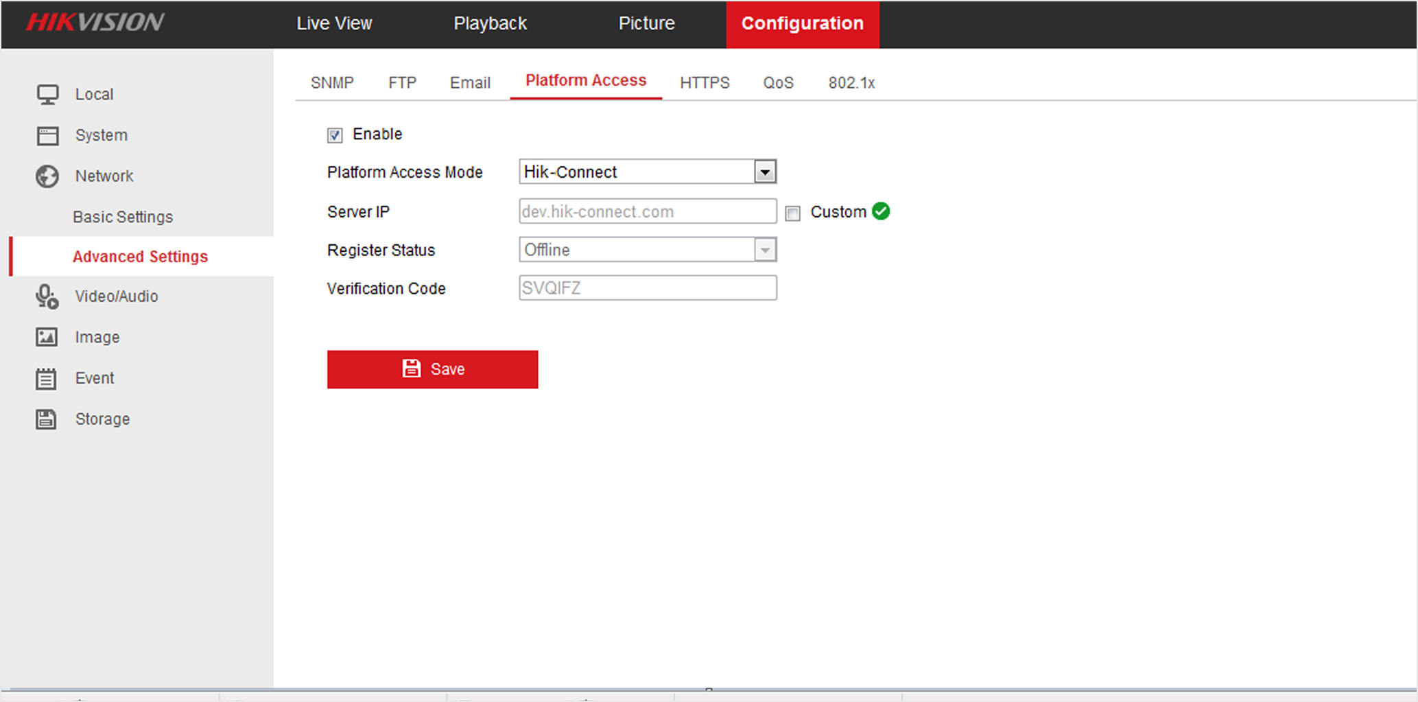The image size is (1418, 702).
Task: Click the Verification Code input field
Action: click(x=647, y=288)
